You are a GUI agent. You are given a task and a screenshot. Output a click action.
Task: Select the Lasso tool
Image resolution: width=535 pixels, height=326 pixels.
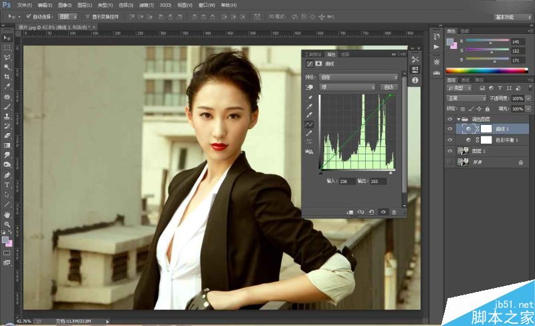[x=7, y=57]
